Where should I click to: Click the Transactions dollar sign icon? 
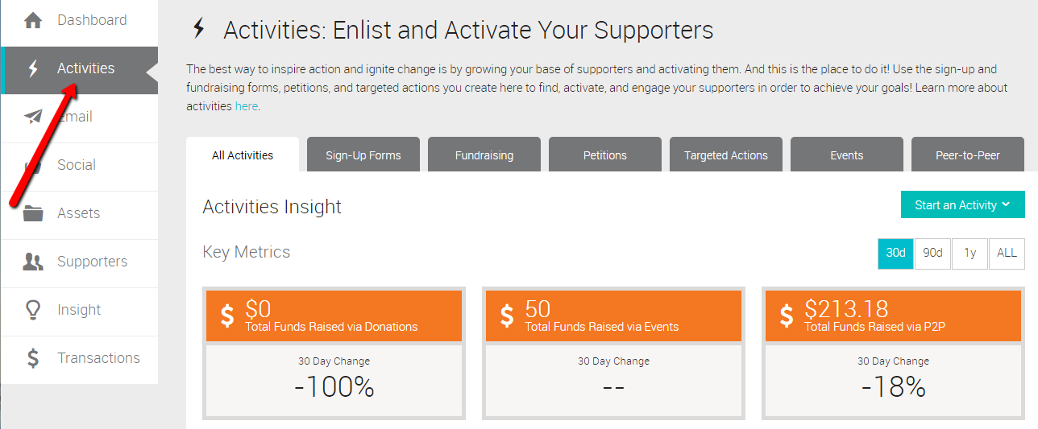pos(33,358)
